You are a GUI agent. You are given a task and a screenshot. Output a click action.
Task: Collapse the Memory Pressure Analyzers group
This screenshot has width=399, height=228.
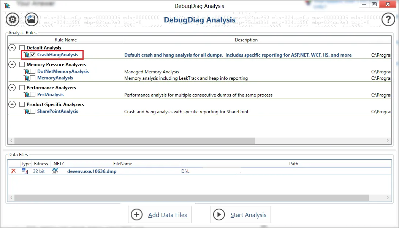click(x=12, y=64)
